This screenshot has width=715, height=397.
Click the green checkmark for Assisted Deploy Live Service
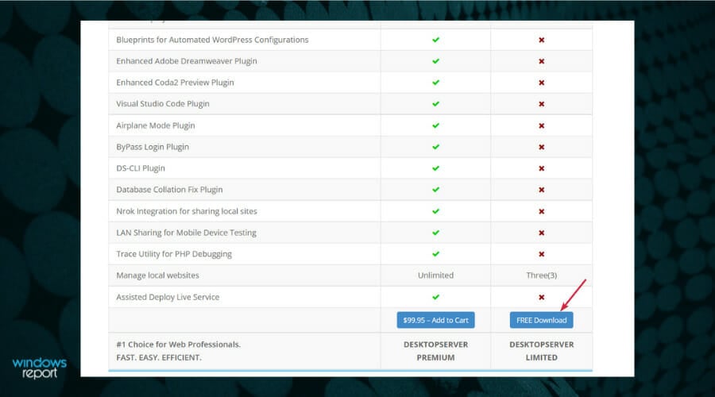(436, 297)
